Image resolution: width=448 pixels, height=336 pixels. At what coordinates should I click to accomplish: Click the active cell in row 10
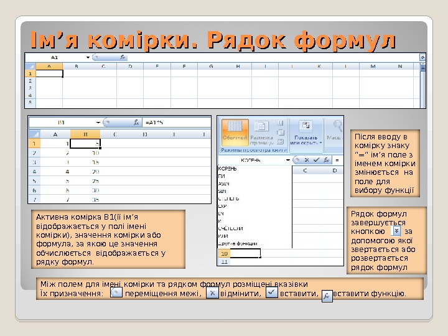pos(245,253)
